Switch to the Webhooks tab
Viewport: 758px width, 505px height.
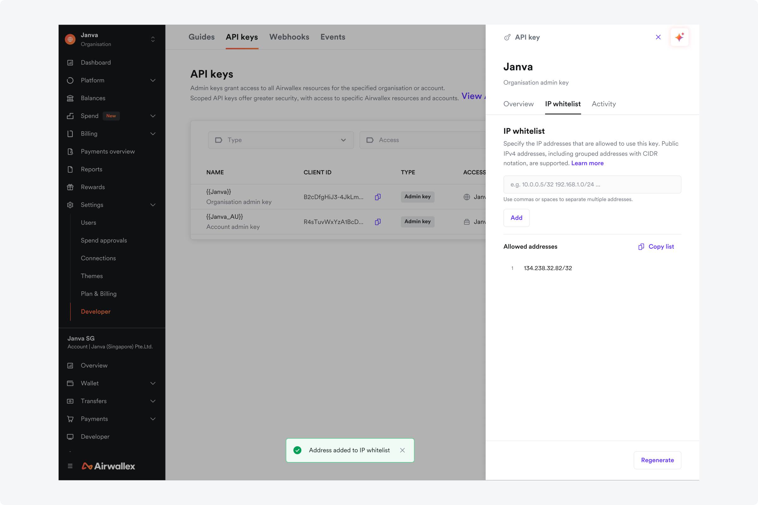(289, 37)
